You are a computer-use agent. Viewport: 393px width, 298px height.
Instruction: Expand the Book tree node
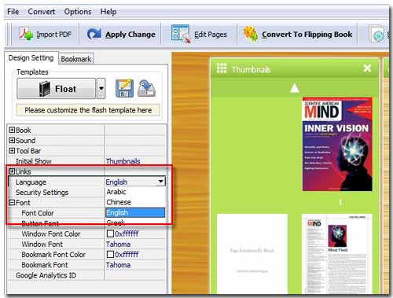pyautogui.click(x=12, y=130)
